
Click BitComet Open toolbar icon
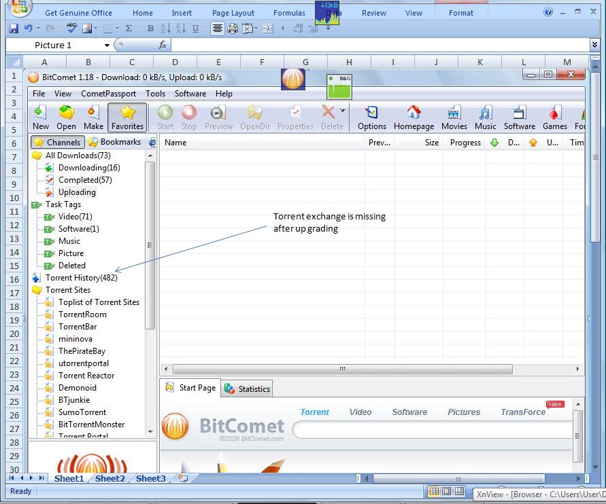click(x=66, y=118)
